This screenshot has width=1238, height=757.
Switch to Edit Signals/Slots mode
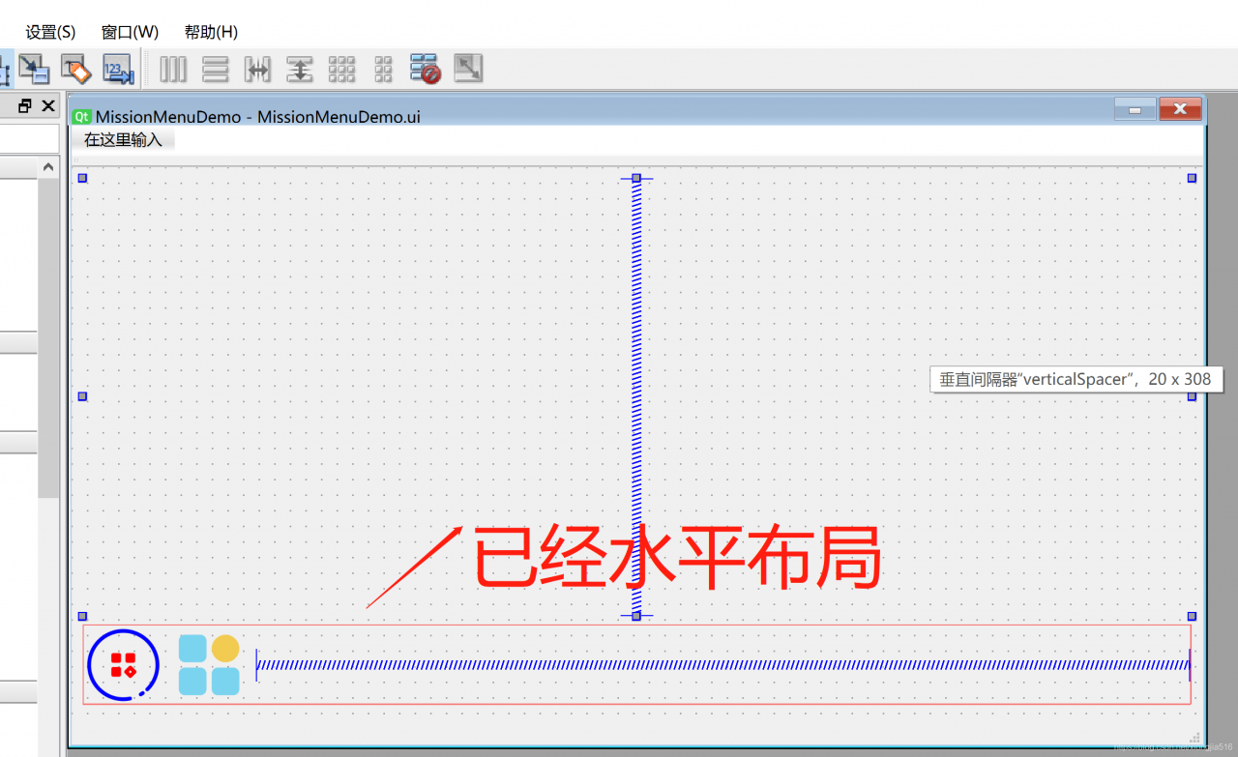pos(35,69)
